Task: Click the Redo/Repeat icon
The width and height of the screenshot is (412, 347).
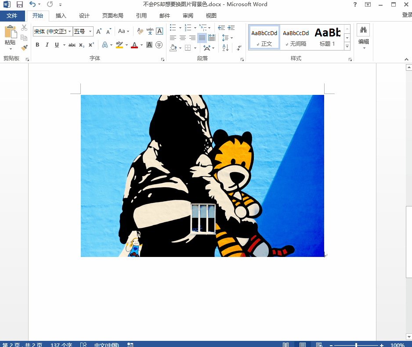Action: pos(50,4)
